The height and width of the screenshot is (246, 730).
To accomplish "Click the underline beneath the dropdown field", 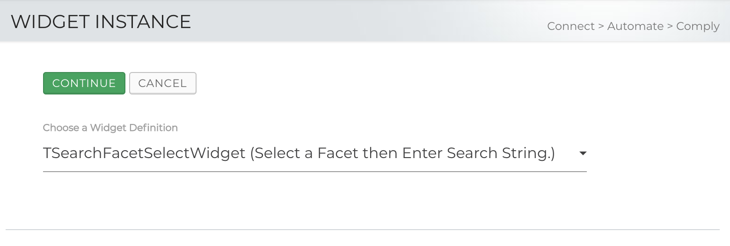I will click(314, 172).
